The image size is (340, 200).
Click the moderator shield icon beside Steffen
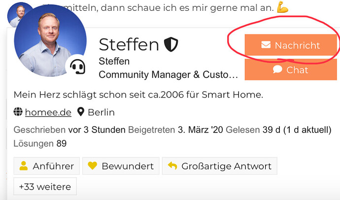coord(170,45)
